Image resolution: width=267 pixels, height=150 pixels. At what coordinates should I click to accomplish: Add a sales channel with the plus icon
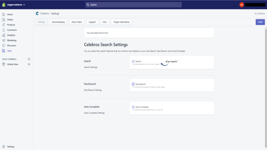pos(29,59)
